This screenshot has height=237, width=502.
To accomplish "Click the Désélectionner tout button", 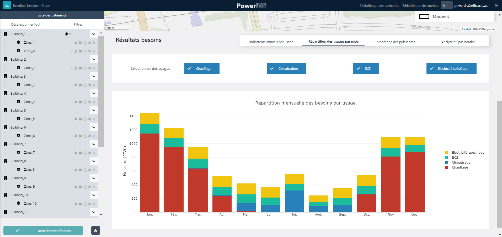I will point(26,24).
